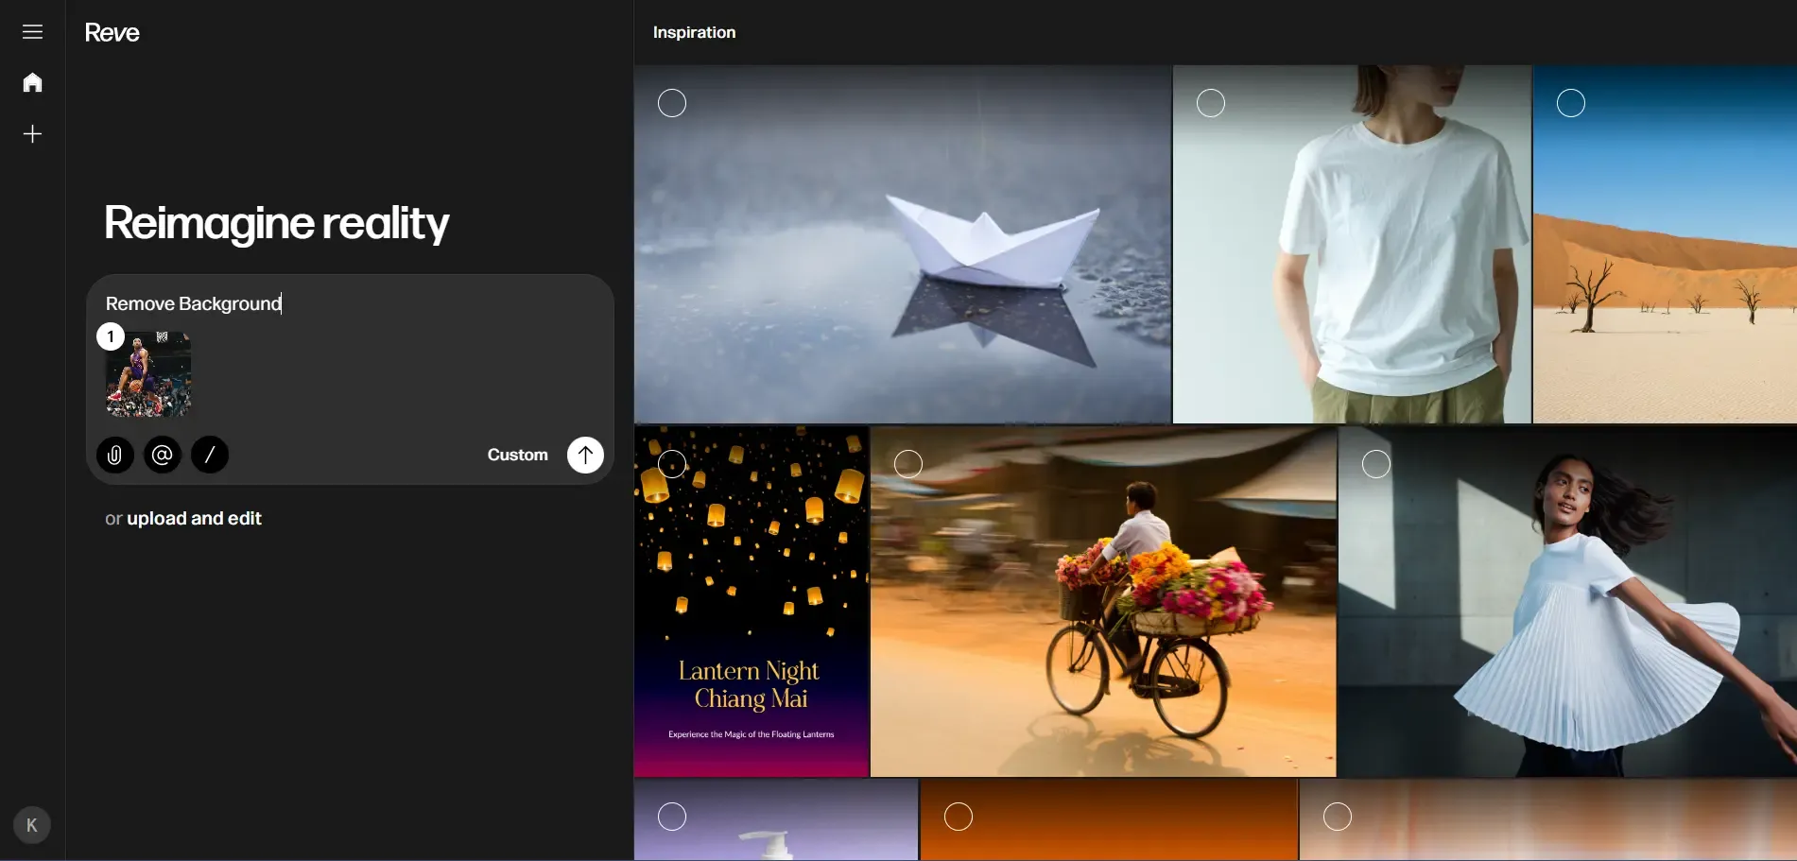Open the Lantern Night Chiang Mai poster
The height and width of the screenshot is (861, 1797).
click(x=752, y=601)
